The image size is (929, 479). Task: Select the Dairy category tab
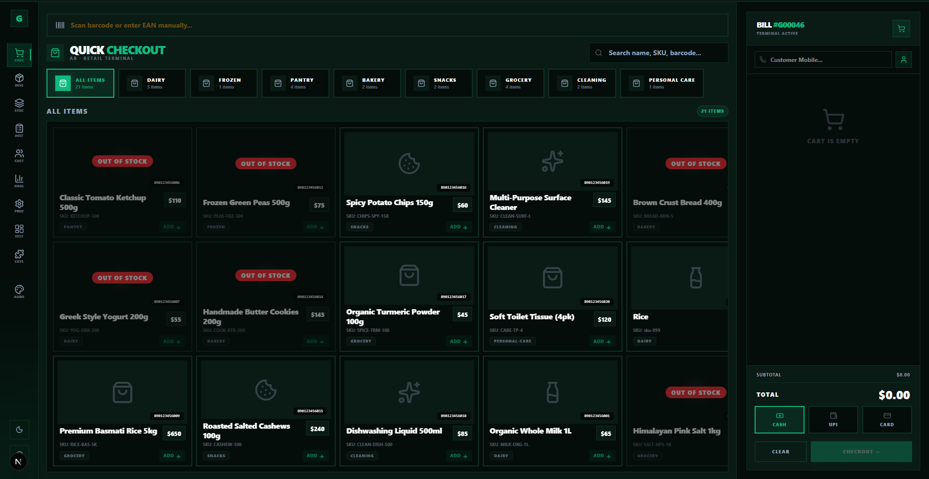pyautogui.click(x=152, y=83)
